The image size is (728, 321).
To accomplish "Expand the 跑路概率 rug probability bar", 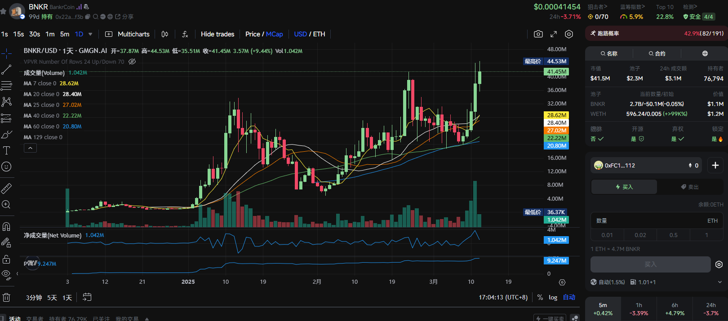I will (657, 33).
